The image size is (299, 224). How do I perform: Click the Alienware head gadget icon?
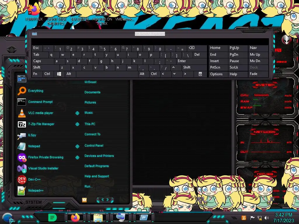[287, 40]
